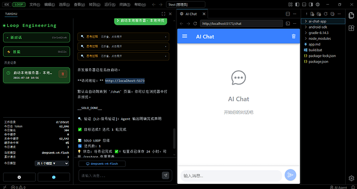This screenshot has height=189, width=357.
Task: Open the 技能 Skills button
Action: tap(36, 52)
